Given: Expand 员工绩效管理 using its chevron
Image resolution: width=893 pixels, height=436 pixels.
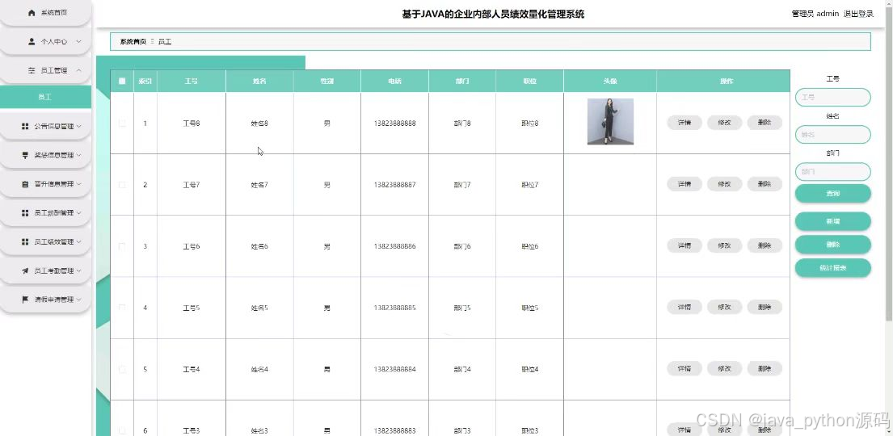Looking at the screenshot, I should [78, 242].
